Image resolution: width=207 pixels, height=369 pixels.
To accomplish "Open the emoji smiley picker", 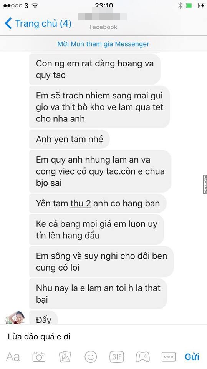I will 91,357.
